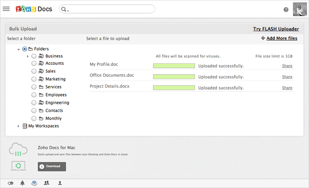Try the FLASH Uploader link
The height and width of the screenshot is (188, 309).
pos(276,29)
